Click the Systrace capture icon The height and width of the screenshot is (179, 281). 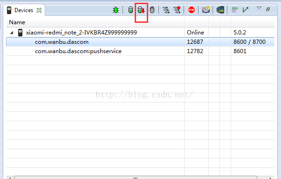(234, 10)
